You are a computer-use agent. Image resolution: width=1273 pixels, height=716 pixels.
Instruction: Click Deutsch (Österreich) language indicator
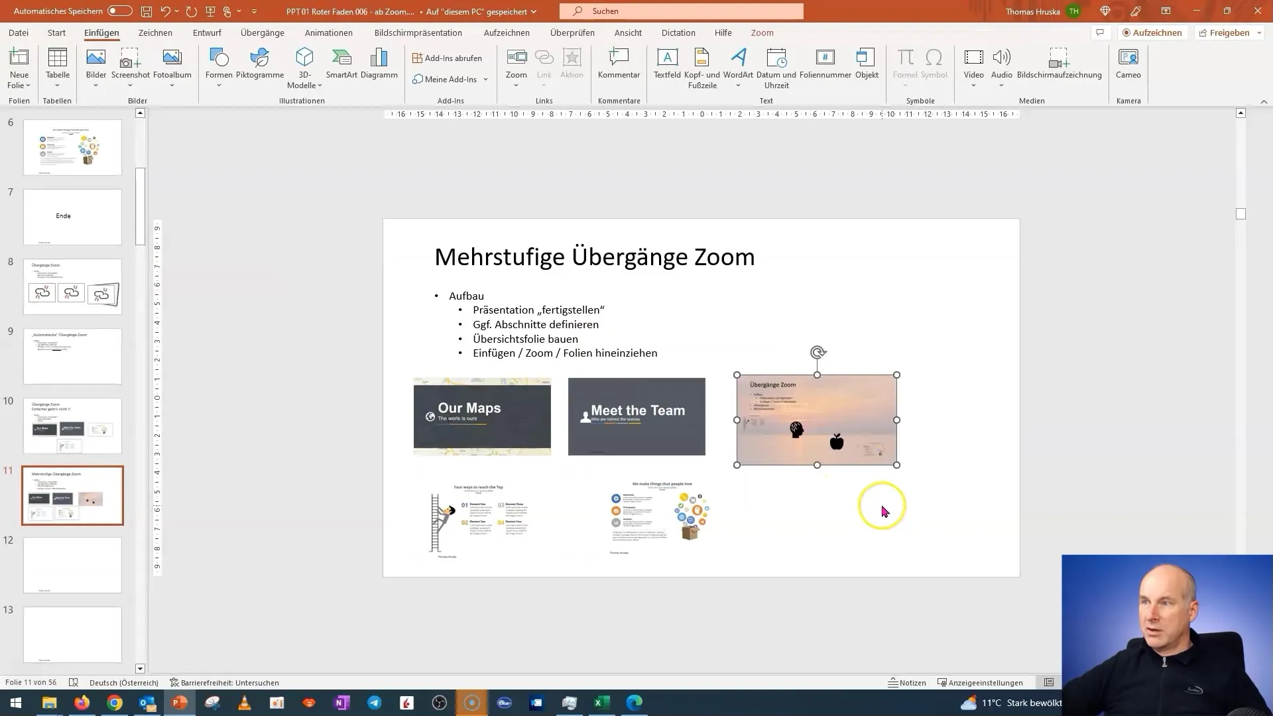tap(124, 682)
